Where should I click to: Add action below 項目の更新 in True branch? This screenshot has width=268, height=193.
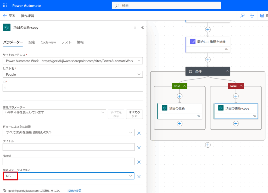point(180,124)
